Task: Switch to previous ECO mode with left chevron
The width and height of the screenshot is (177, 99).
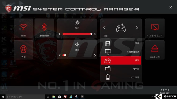Action: 104,28
